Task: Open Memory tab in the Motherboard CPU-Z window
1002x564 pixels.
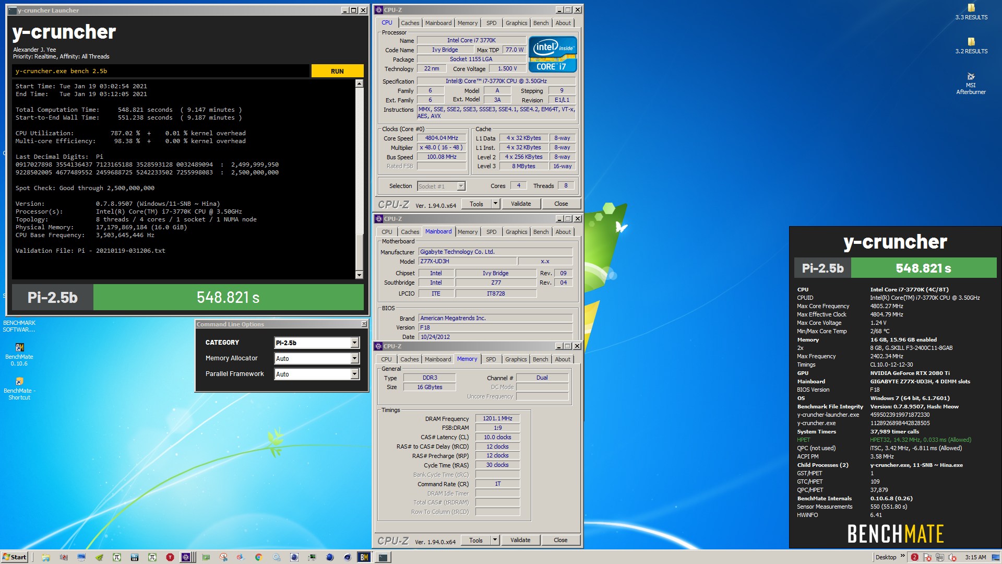Action: pyautogui.click(x=467, y=232)
